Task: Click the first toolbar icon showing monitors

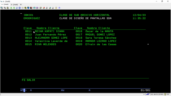Action: pyautogui.click(x=2, y=8)
